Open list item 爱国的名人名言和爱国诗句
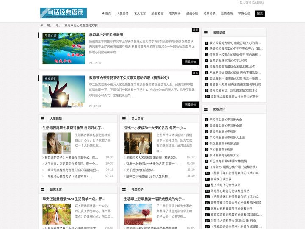305x229 pixels. pyautogui.click(x=152, y=157)
